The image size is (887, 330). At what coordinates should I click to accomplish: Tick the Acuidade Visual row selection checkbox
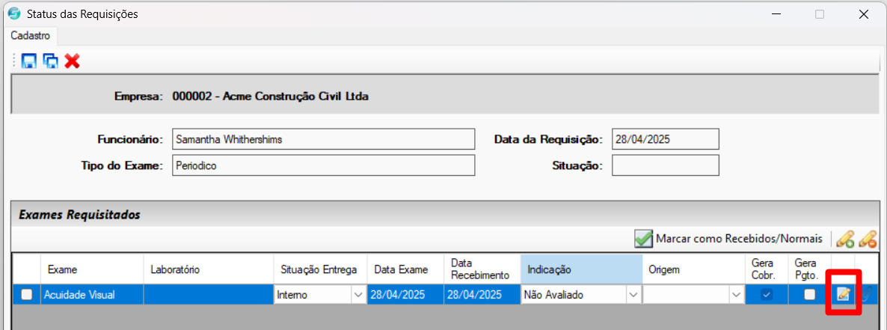coord(26,294)
